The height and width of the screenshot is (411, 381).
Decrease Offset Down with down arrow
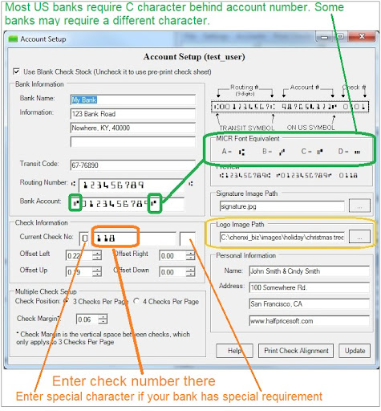click(x=190, y=275)
